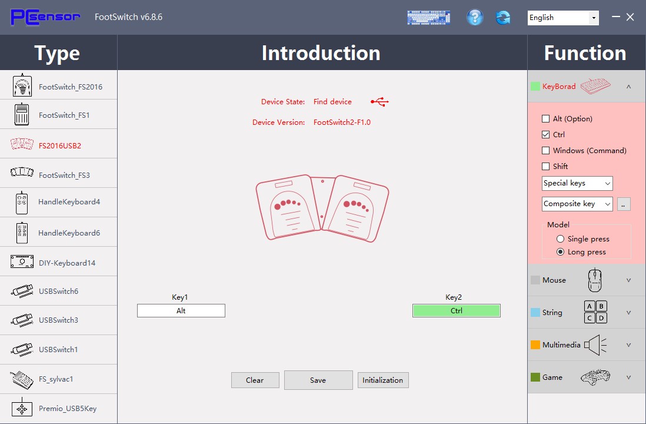Select the Long press radio button

pyautogui.click(x=560, y=251)
